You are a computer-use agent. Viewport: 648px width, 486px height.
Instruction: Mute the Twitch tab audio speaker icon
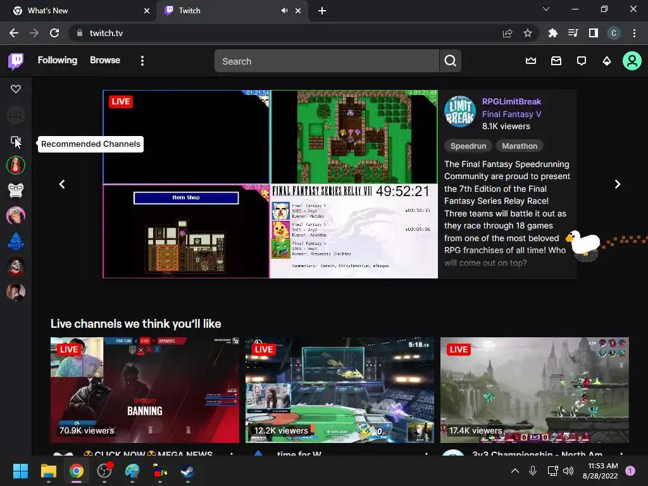pyautogui.click(x=284, y=11)
